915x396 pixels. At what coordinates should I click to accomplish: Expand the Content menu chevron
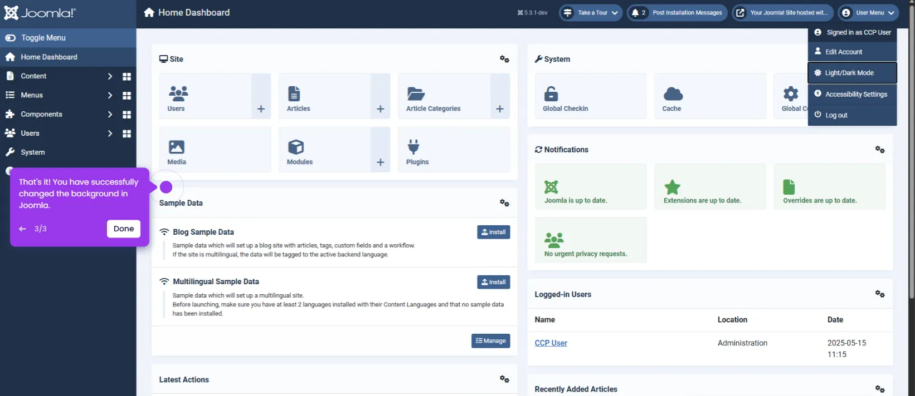110,76
